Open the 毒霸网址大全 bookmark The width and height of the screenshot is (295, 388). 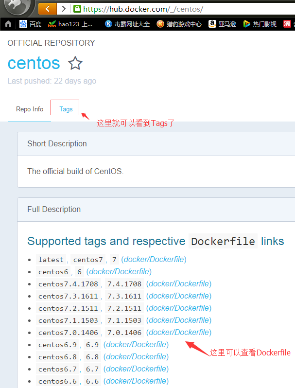[127, 24]
